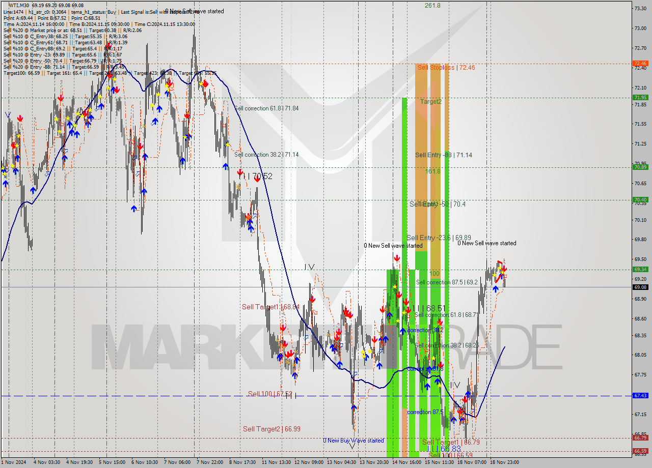Click the 'Sell correction 87.5 | 69.2' label

pos(447,282)
